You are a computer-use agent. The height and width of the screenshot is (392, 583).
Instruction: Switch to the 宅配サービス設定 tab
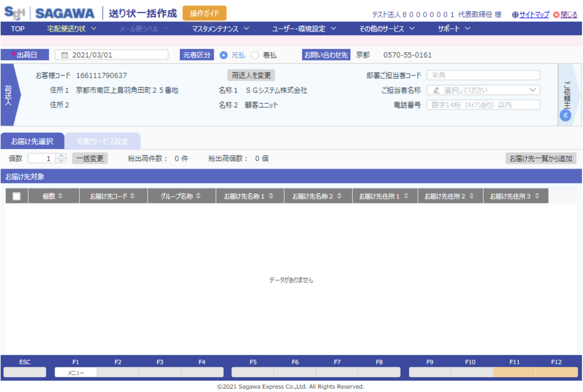(x=102, y=141)
